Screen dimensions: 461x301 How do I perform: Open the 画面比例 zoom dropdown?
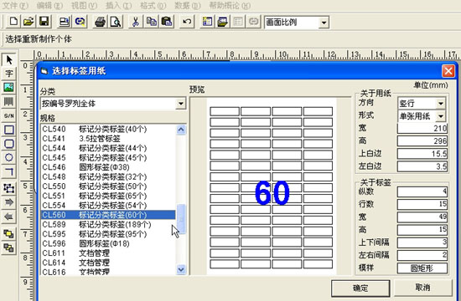pos(324,23)
